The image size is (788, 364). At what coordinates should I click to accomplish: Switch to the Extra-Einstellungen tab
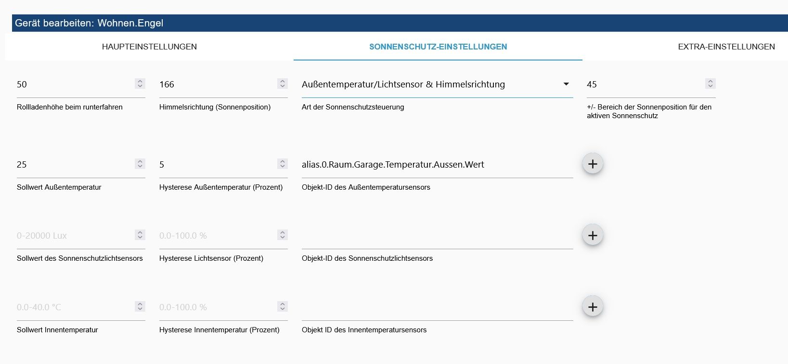[x=726, y=47]
